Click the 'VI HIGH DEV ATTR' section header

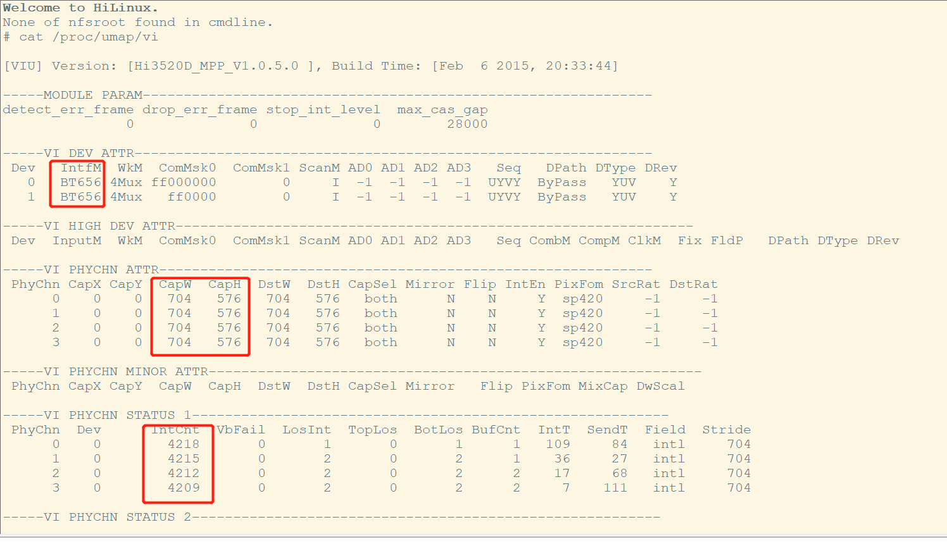click(110, 226)
